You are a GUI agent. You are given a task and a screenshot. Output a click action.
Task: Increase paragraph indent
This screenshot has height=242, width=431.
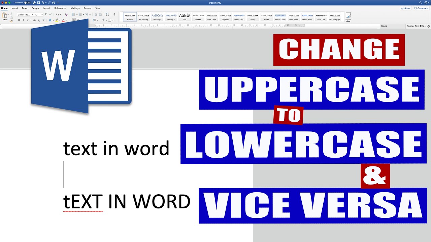coord(101,14)
